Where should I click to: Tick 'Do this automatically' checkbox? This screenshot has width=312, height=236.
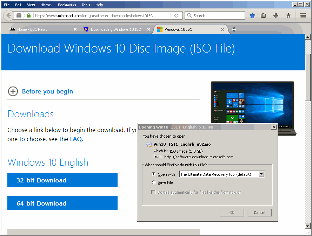(153, 192)
